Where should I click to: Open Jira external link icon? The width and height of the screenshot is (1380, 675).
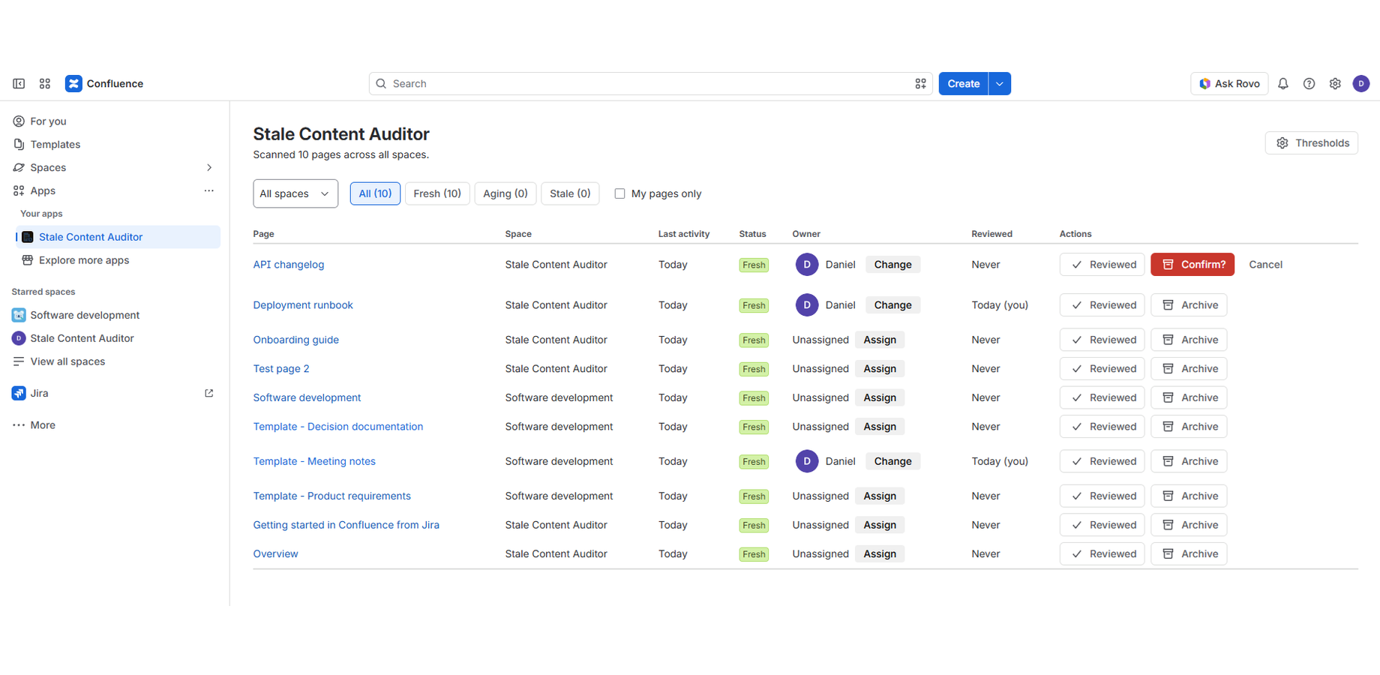(209, 393)
